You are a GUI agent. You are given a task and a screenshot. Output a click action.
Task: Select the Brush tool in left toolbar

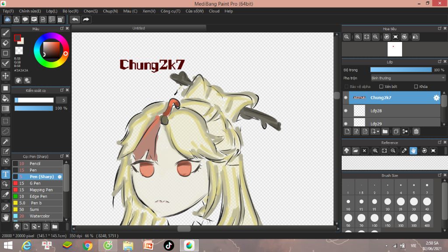click(5, 33)
